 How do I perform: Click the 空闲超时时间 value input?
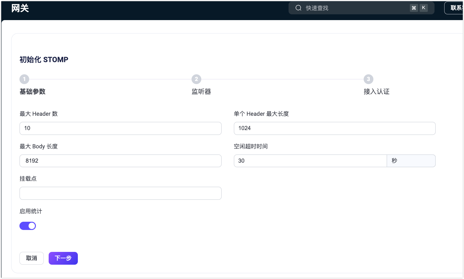coord(310,161)
